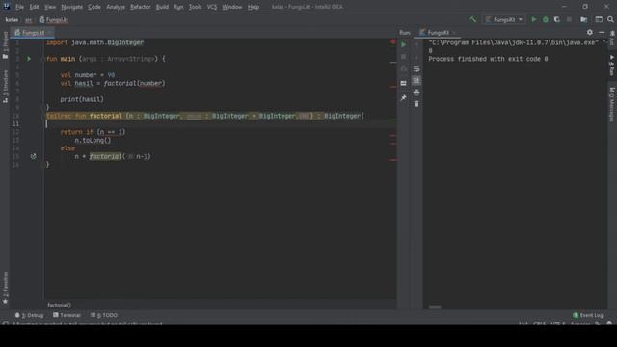Click the Run console horizontal scrollbar
Viewport: 617px width, 347px height.
tap(435, 307)
